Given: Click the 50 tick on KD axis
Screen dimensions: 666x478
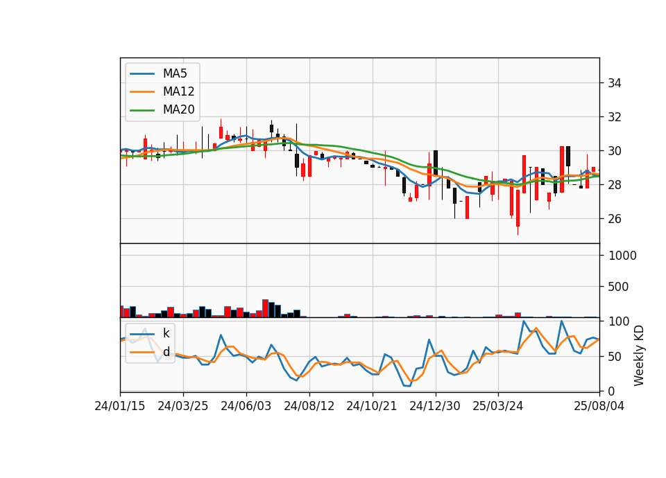Looking at the screenshot, I should click(x=615, y=357).
